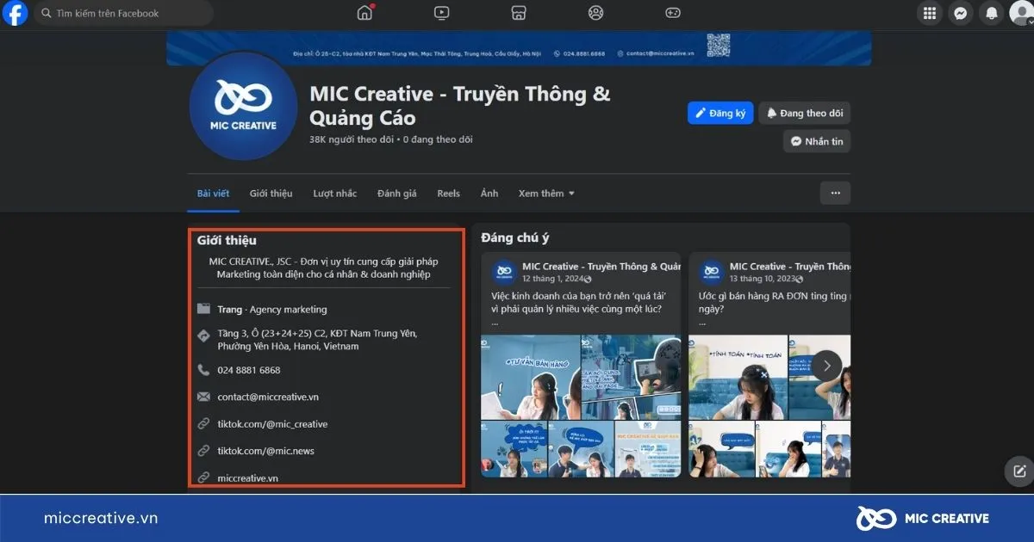The image size is (1034, 542).
Task: Open the Watch video icon in top bar
Action: (x=441, y=13)
